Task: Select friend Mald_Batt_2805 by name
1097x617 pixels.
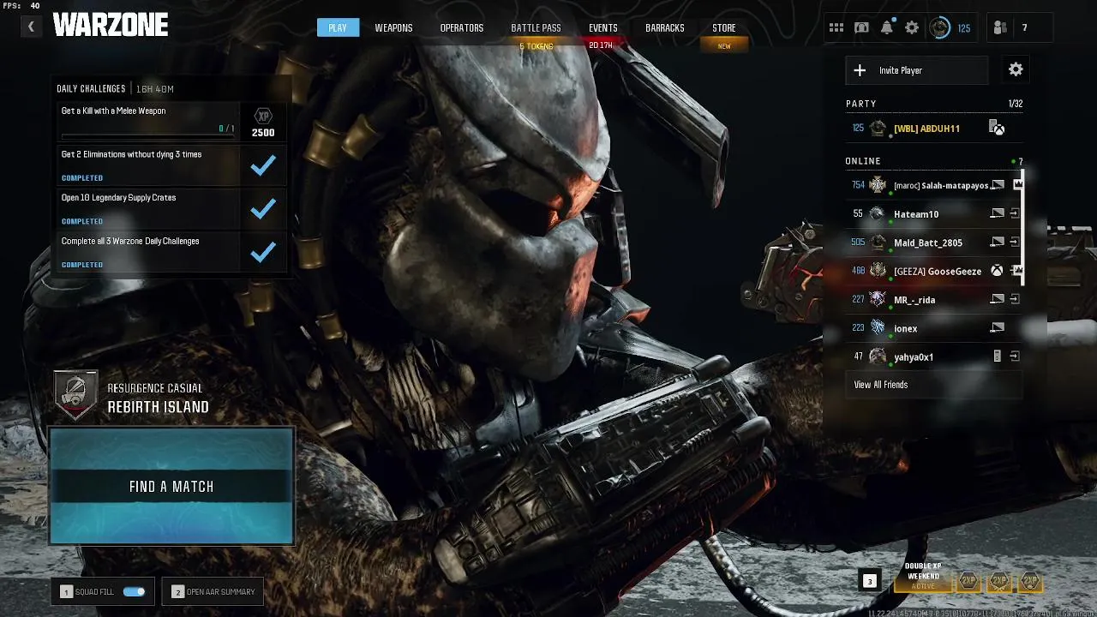Action: coord(928,243)
